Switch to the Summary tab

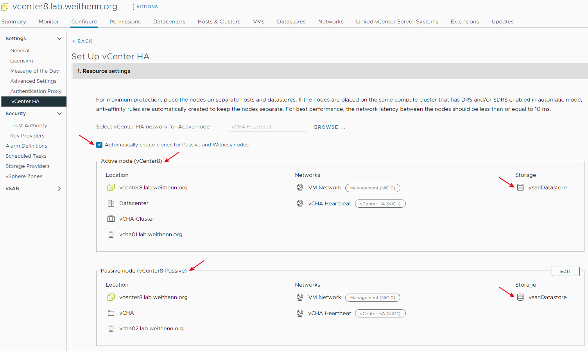pyautogui.click(x=14, y=21)
